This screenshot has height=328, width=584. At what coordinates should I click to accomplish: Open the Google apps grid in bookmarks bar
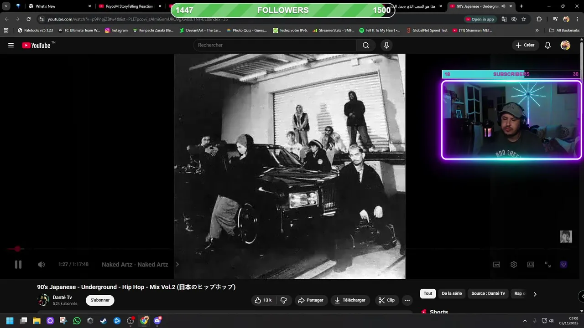[x=6, y=31]
